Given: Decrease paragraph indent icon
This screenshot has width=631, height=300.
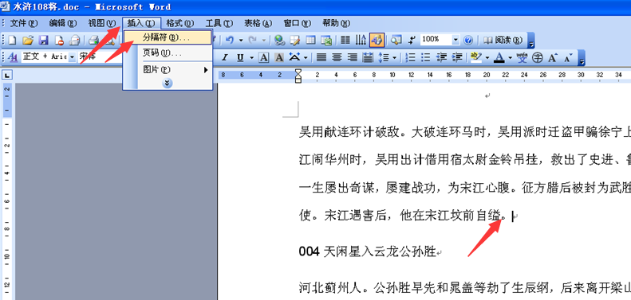Looking at the screenshot, I should (x=442, y=57).
